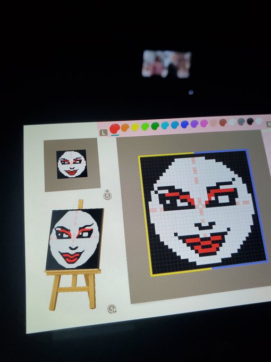Select the orange paint color

[x=125, y=127]
